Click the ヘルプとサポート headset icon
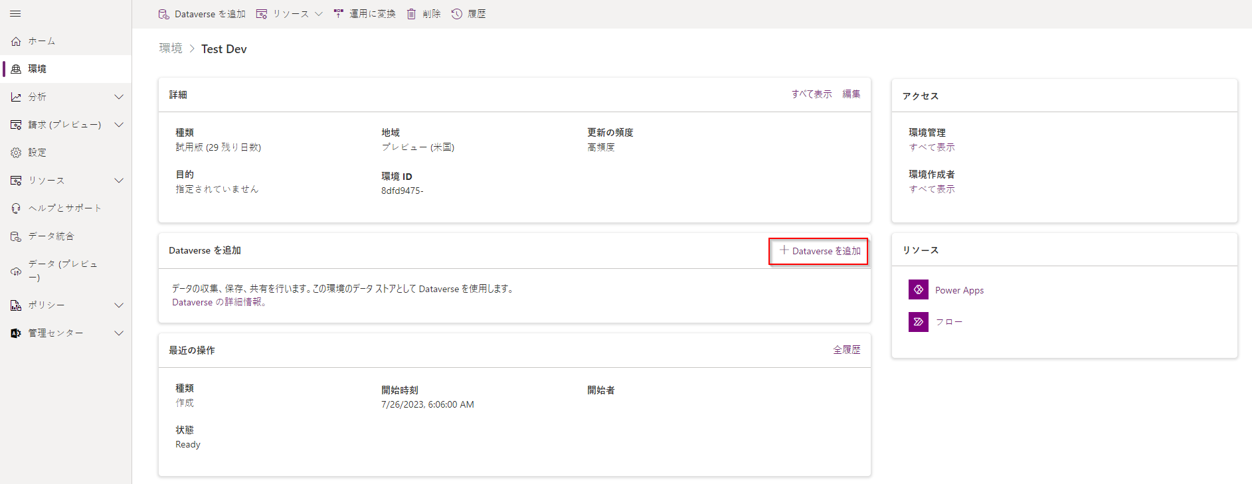The width and height of the screenshot is (1252, 484). click(x=16, y=208)
